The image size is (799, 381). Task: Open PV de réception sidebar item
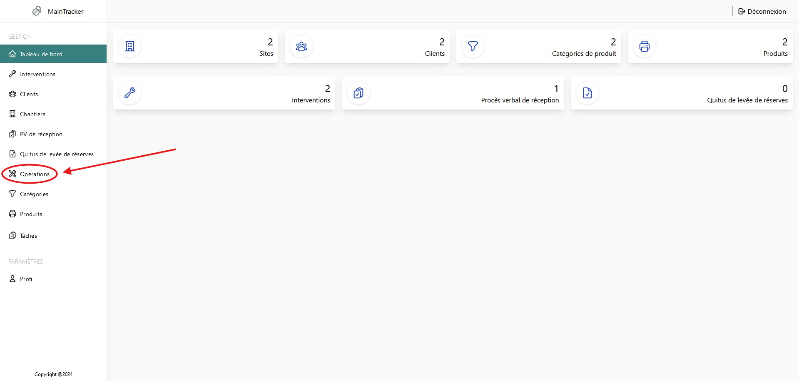click(41, 134)
